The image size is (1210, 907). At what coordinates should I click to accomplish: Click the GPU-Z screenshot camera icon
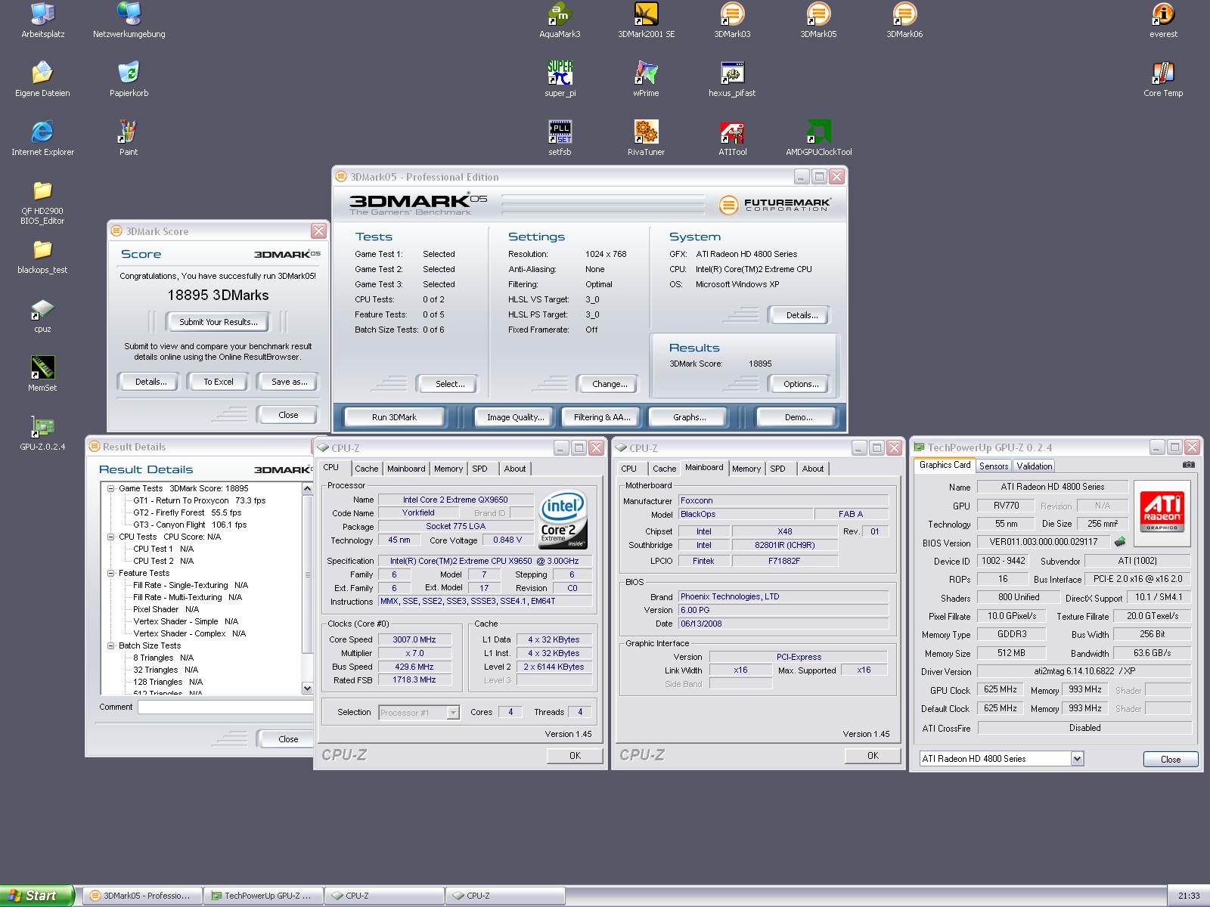tap(1189, 465)
